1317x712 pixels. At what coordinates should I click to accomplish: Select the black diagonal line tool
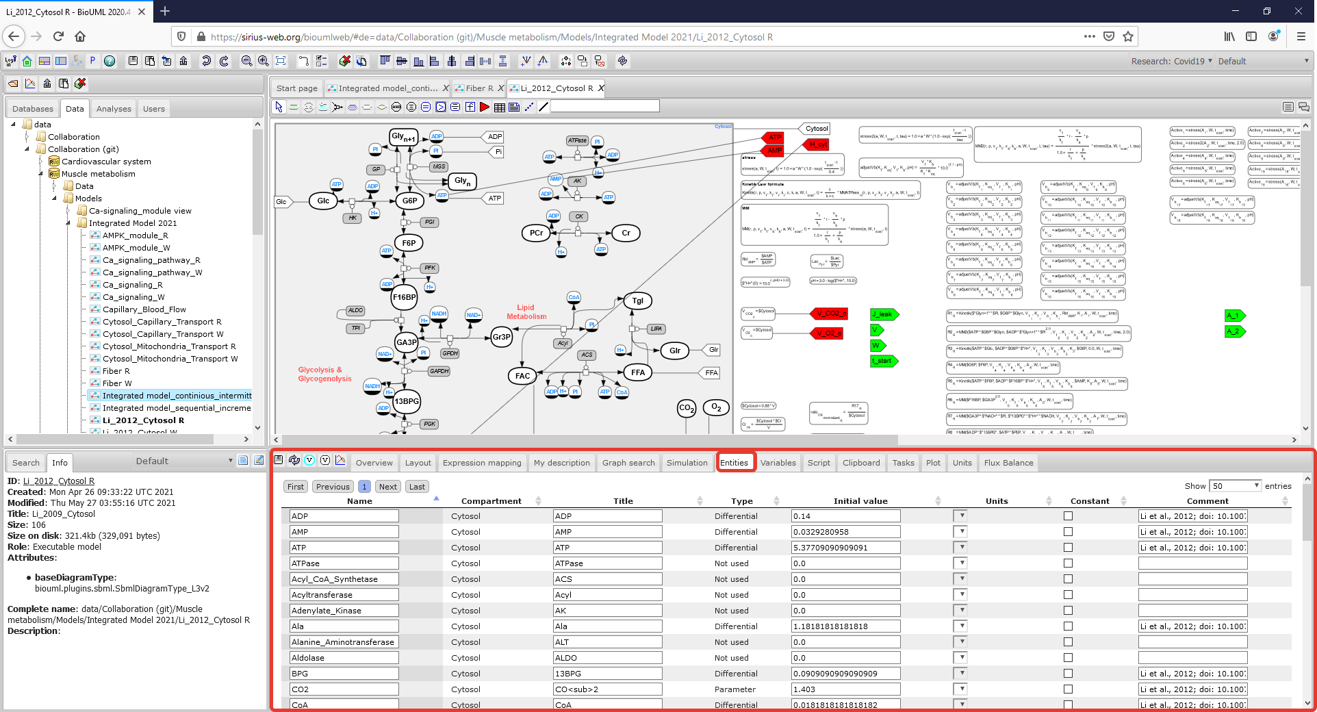click(x=544, y=107)
